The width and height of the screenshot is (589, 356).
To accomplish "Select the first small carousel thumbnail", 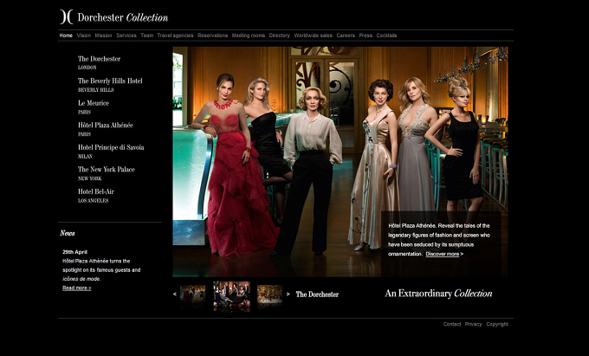I will tap(192, 294).
